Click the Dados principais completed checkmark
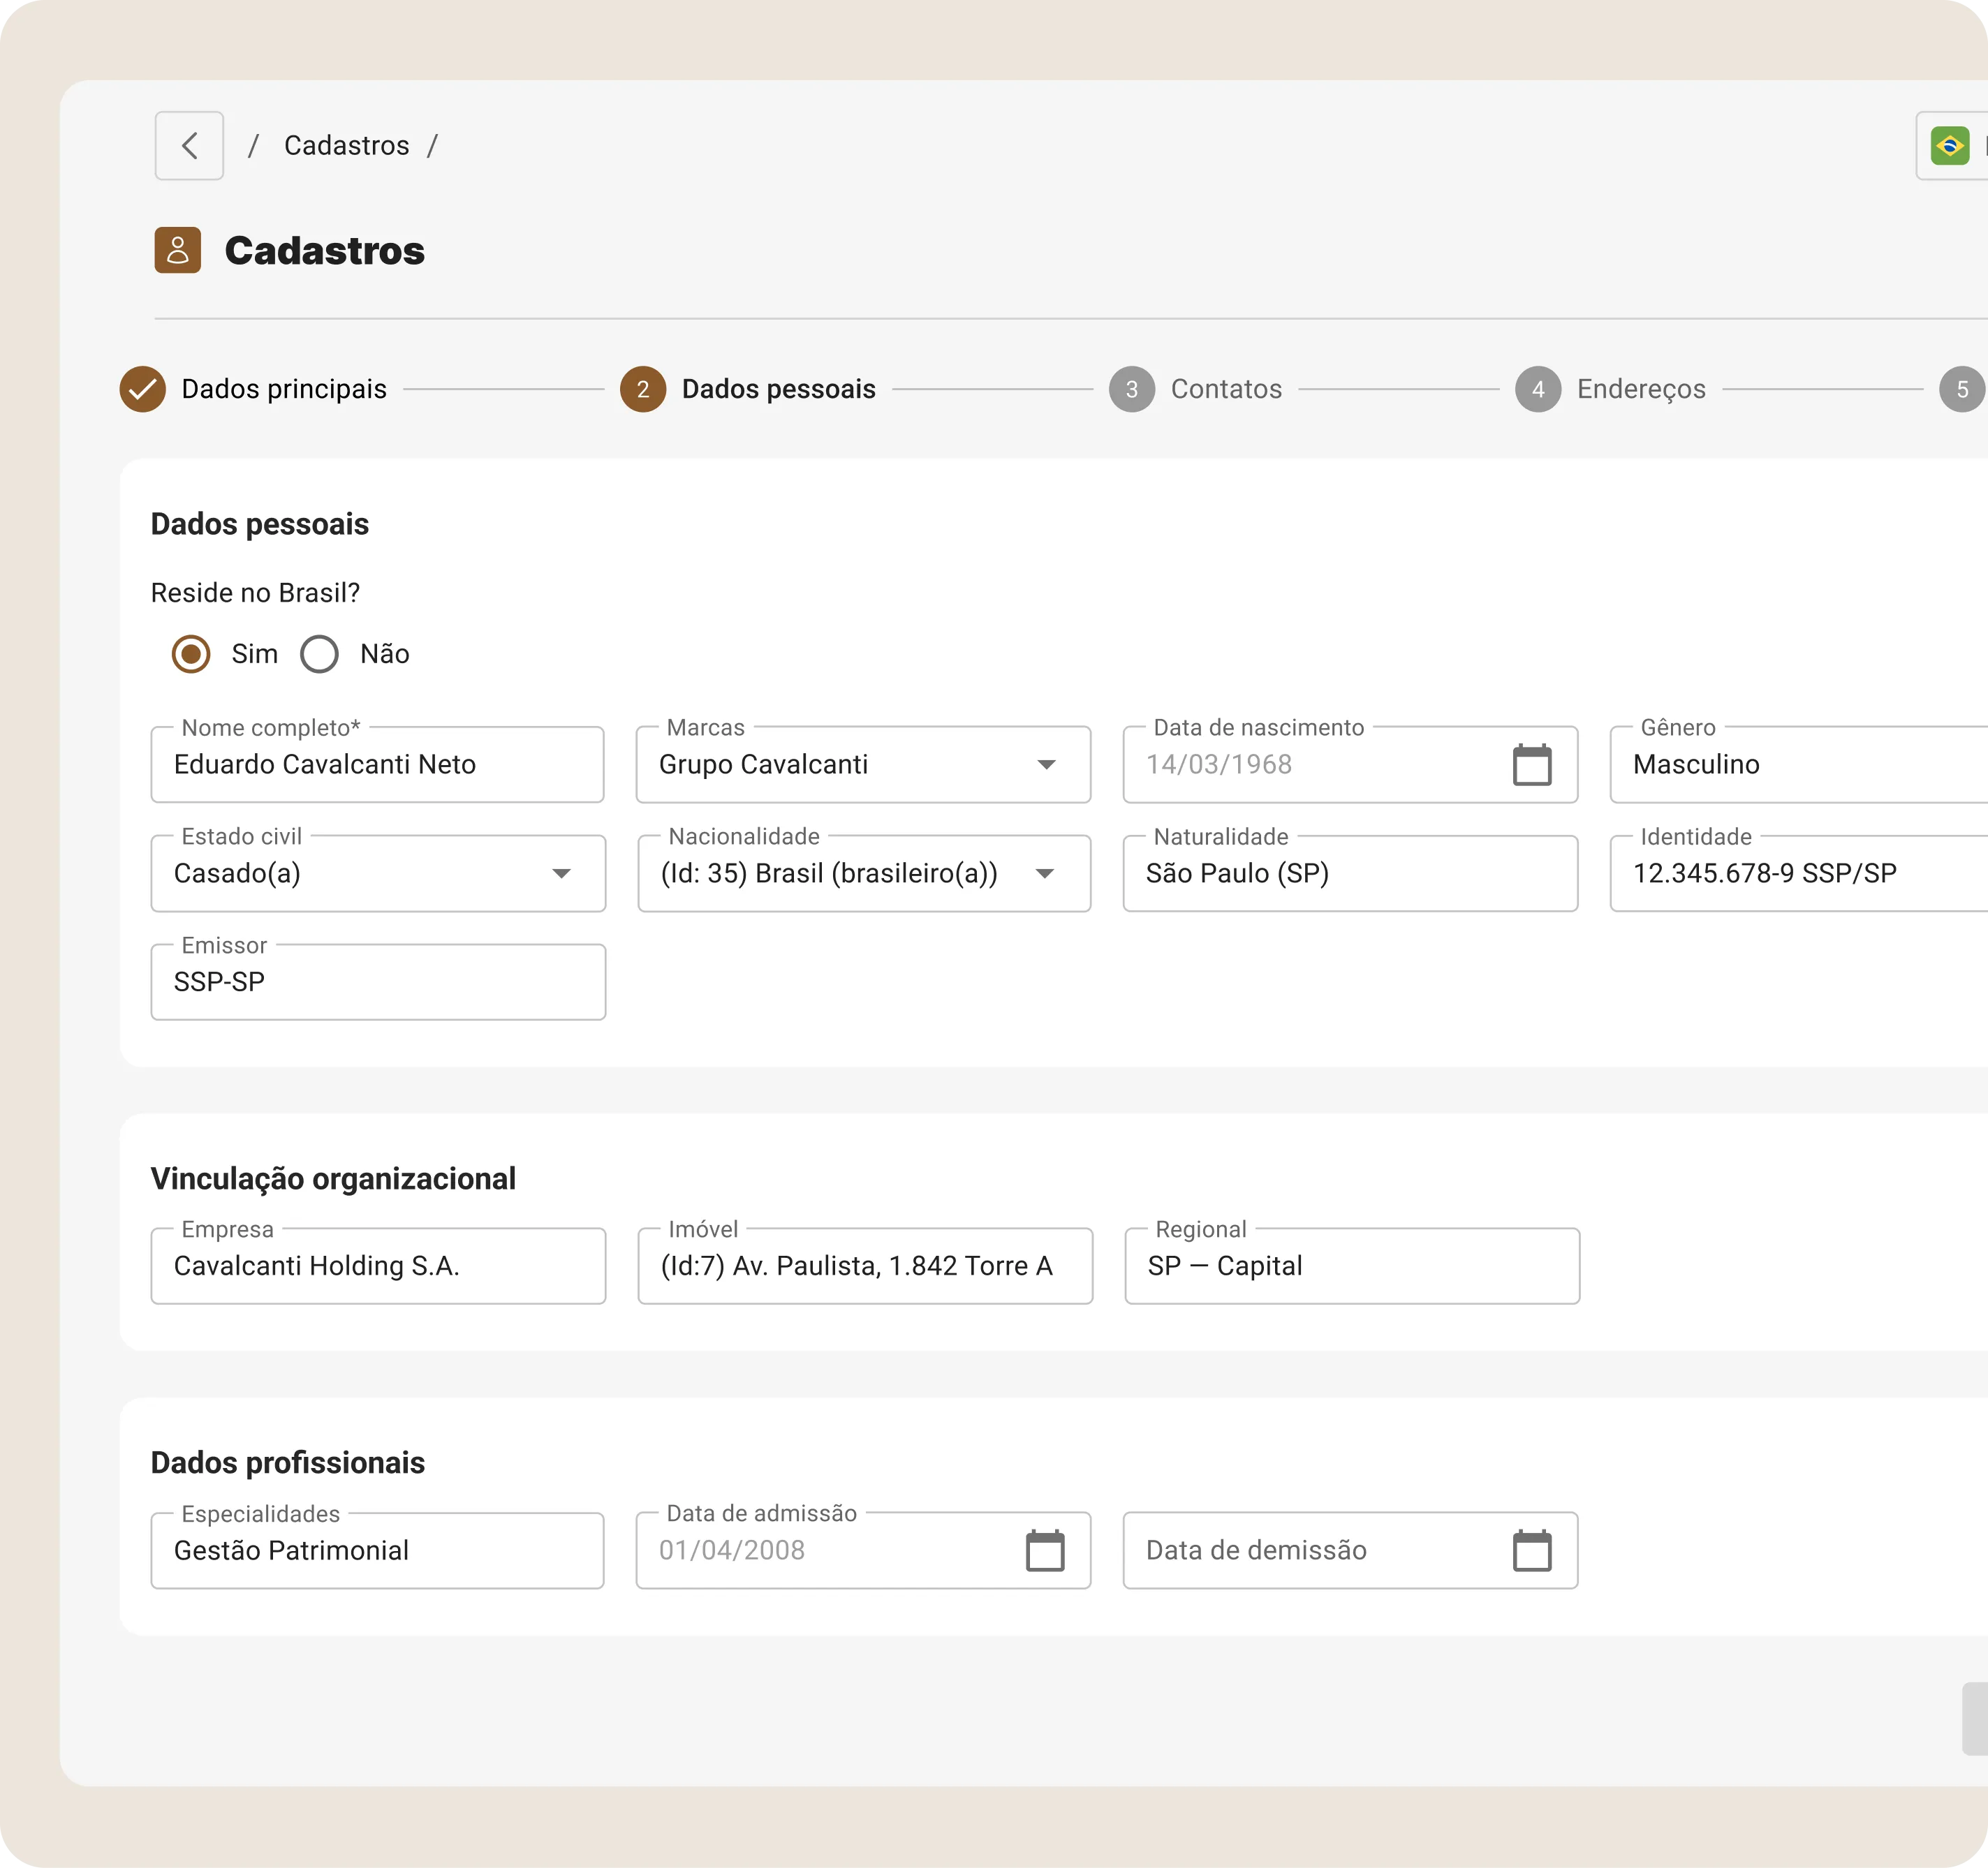 143,389
